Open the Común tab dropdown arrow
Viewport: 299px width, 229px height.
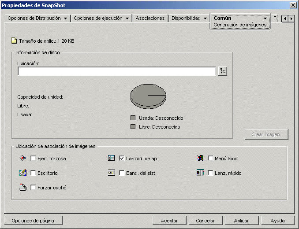[x=265, y=18]
